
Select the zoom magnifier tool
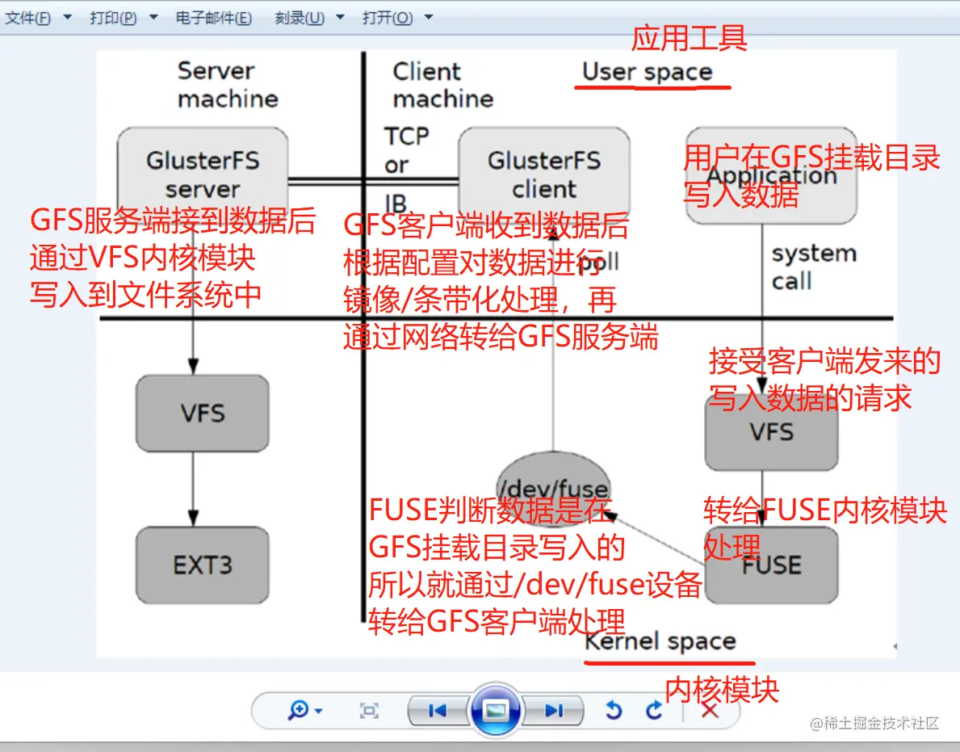[297, 710]
